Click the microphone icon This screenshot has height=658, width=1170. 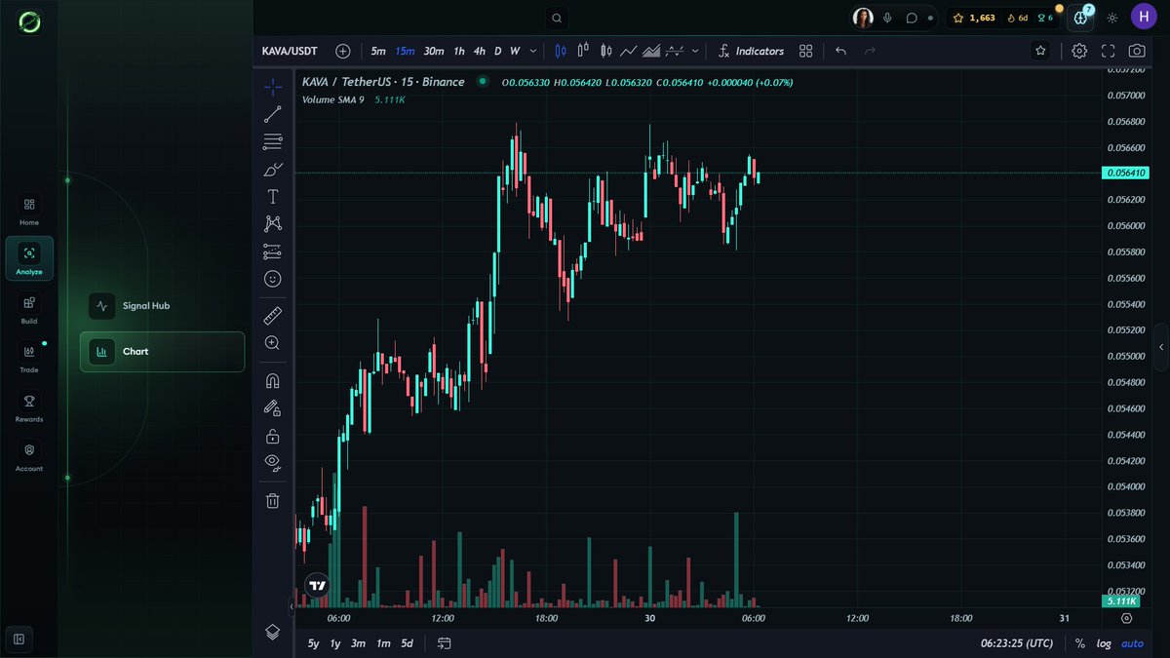887,18
